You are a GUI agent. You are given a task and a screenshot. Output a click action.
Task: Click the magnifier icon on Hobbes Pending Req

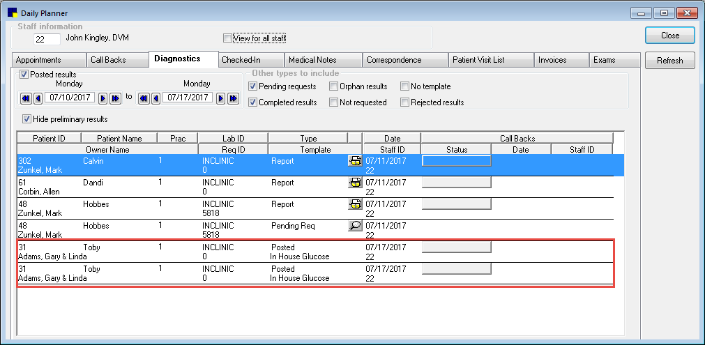point(355,226)
